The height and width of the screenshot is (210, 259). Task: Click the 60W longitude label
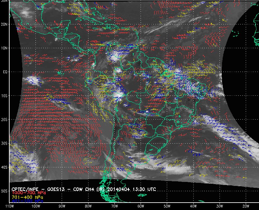coord(141,206)
